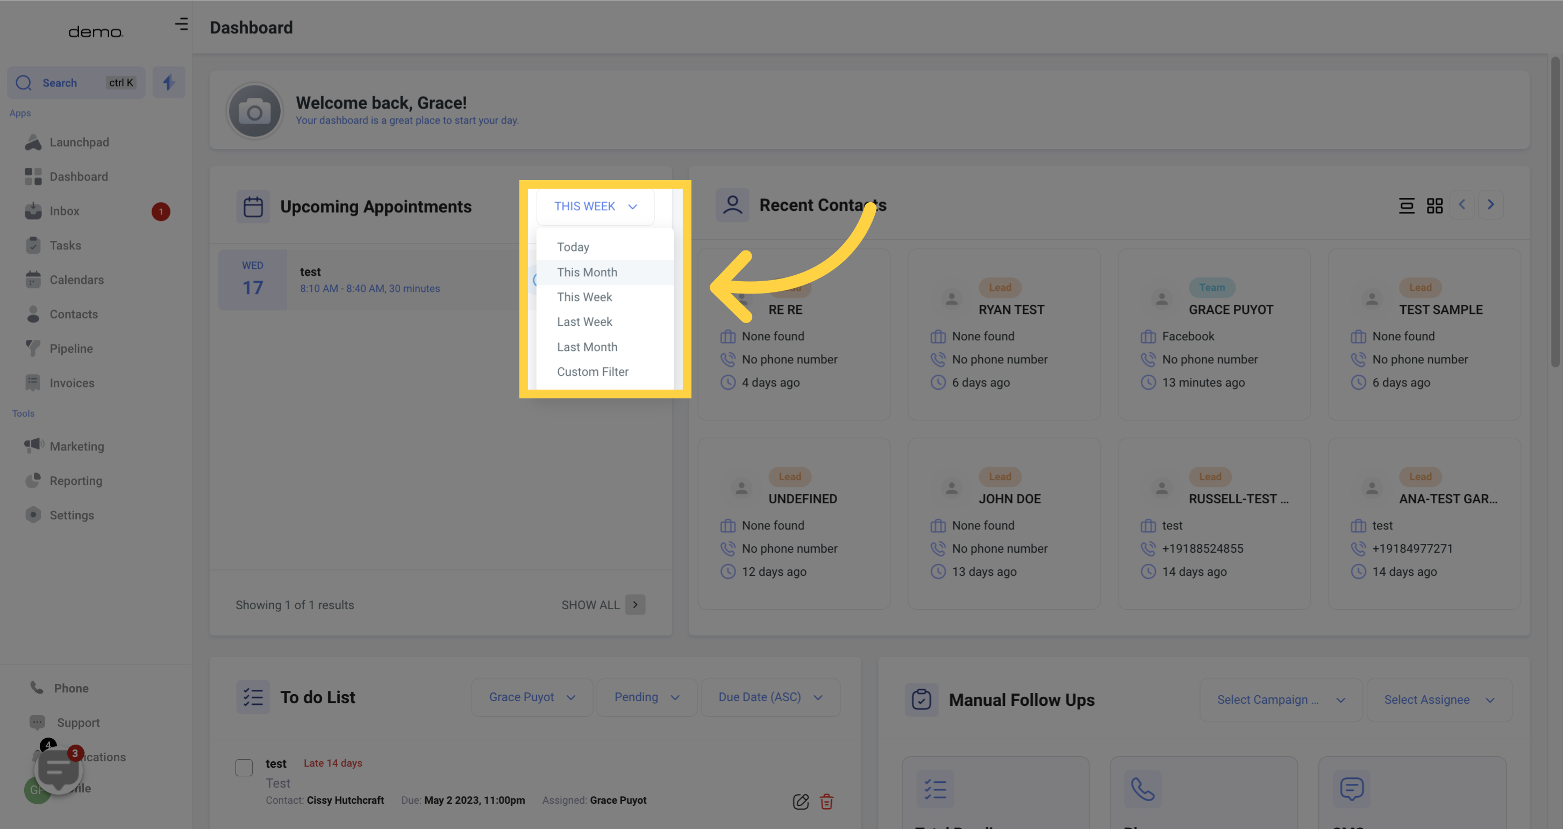This screenshot has height=829, width=1563.
Task: Open the Marketing tools section
Action: [x=76, y=447]
